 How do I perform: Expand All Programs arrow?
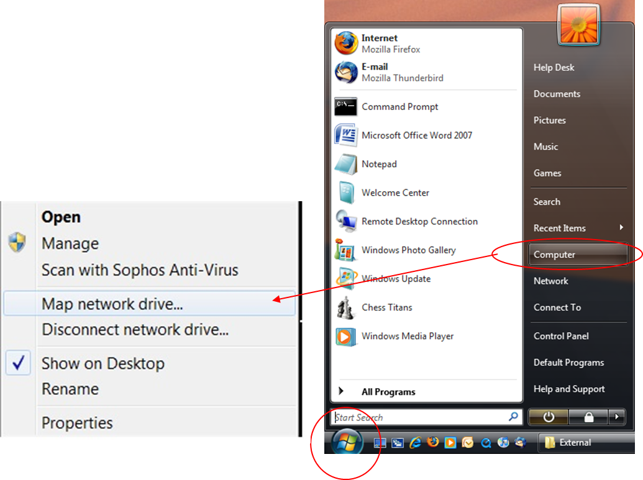[341, 391]
